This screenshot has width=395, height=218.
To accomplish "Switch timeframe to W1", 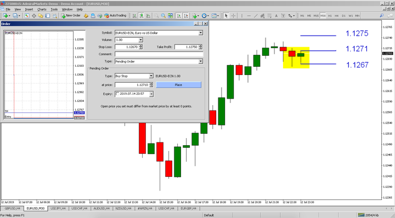I will coord(351,15).
